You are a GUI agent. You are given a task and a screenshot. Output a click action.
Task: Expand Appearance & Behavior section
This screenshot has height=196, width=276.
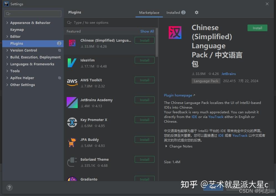(7, 23)
